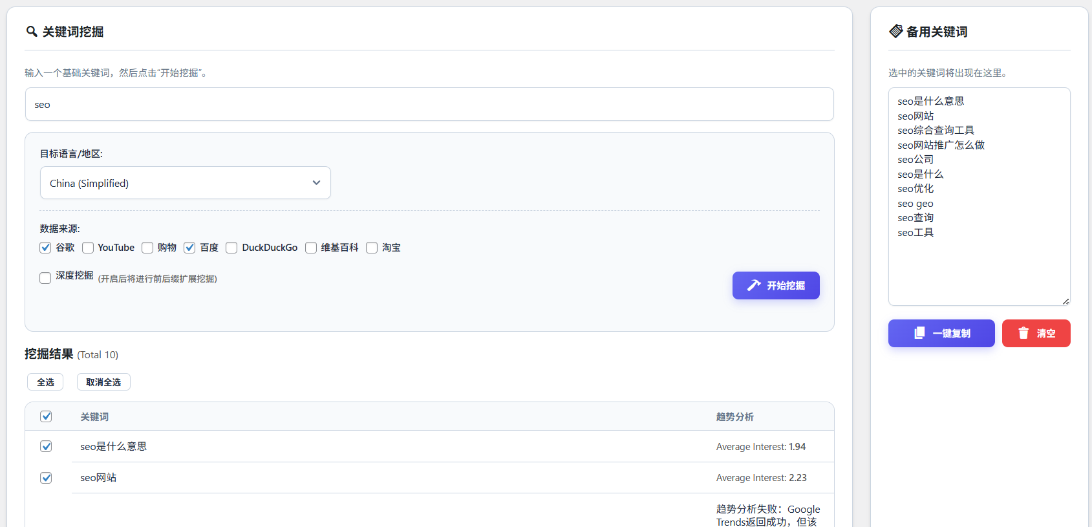Image resolution: width=1092 pixels, height=527 pixels.
Task: Enable the YouTube data source
Action: tap(88, 248)
